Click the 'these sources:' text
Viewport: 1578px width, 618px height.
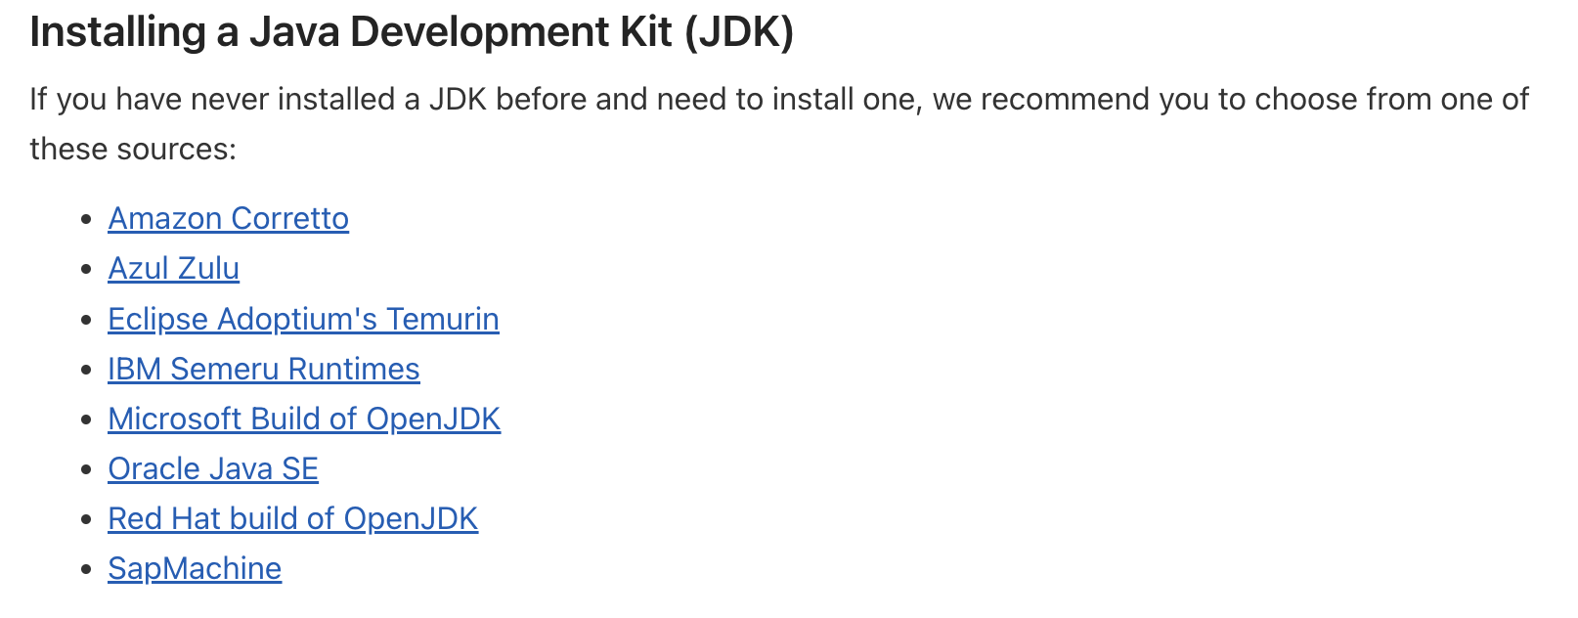point(133,150)
